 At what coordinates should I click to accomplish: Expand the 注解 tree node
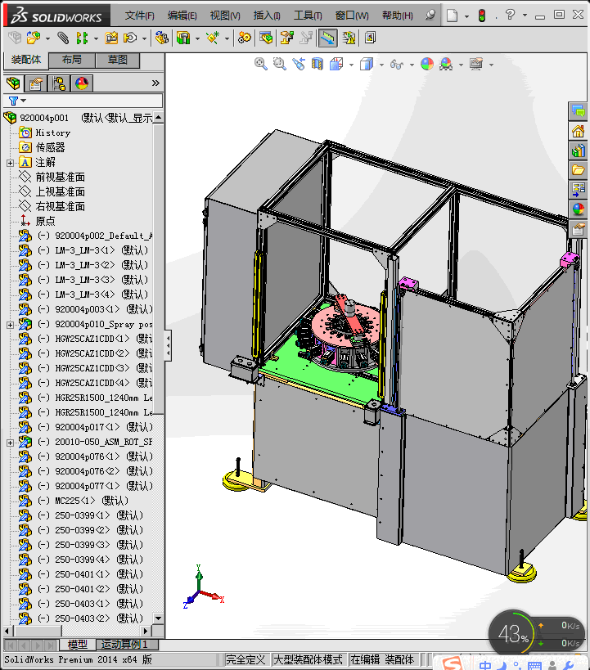pos(11,163)
